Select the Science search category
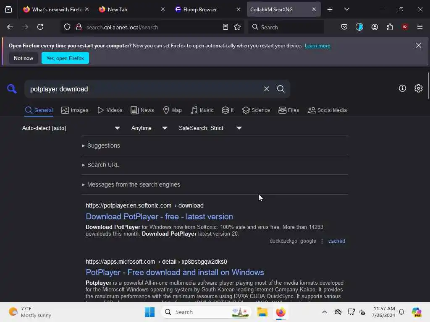 (x=256, y=110)
